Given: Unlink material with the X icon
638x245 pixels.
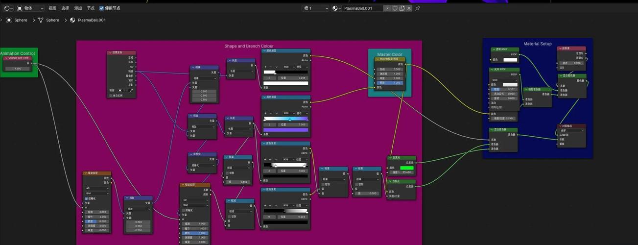Looking at the screenshot, I should (x=409, y=8).
